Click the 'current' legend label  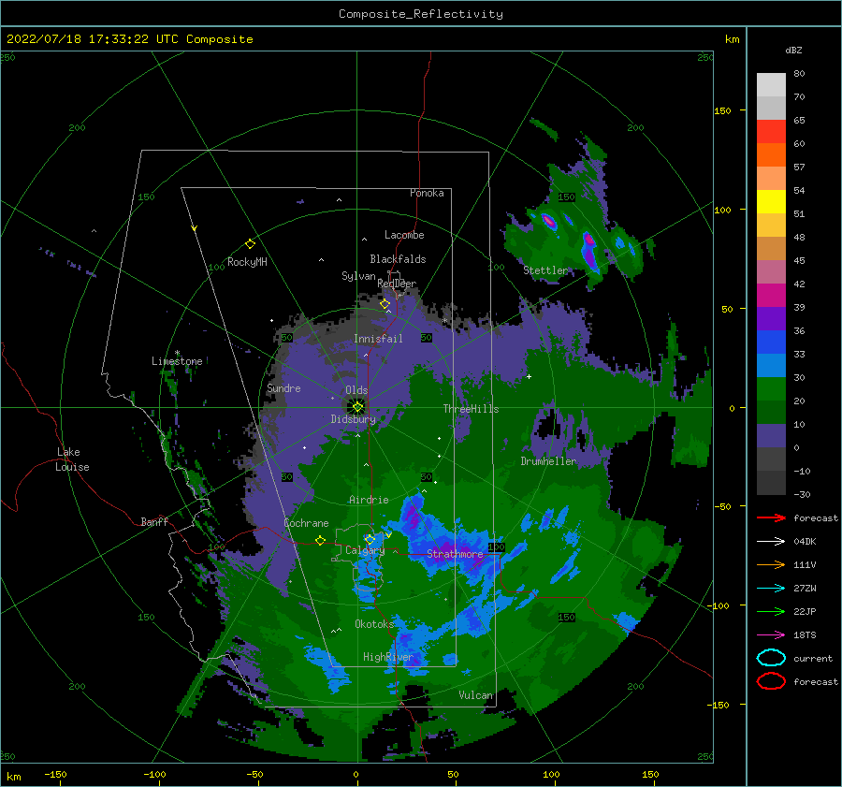pos(813,659)
